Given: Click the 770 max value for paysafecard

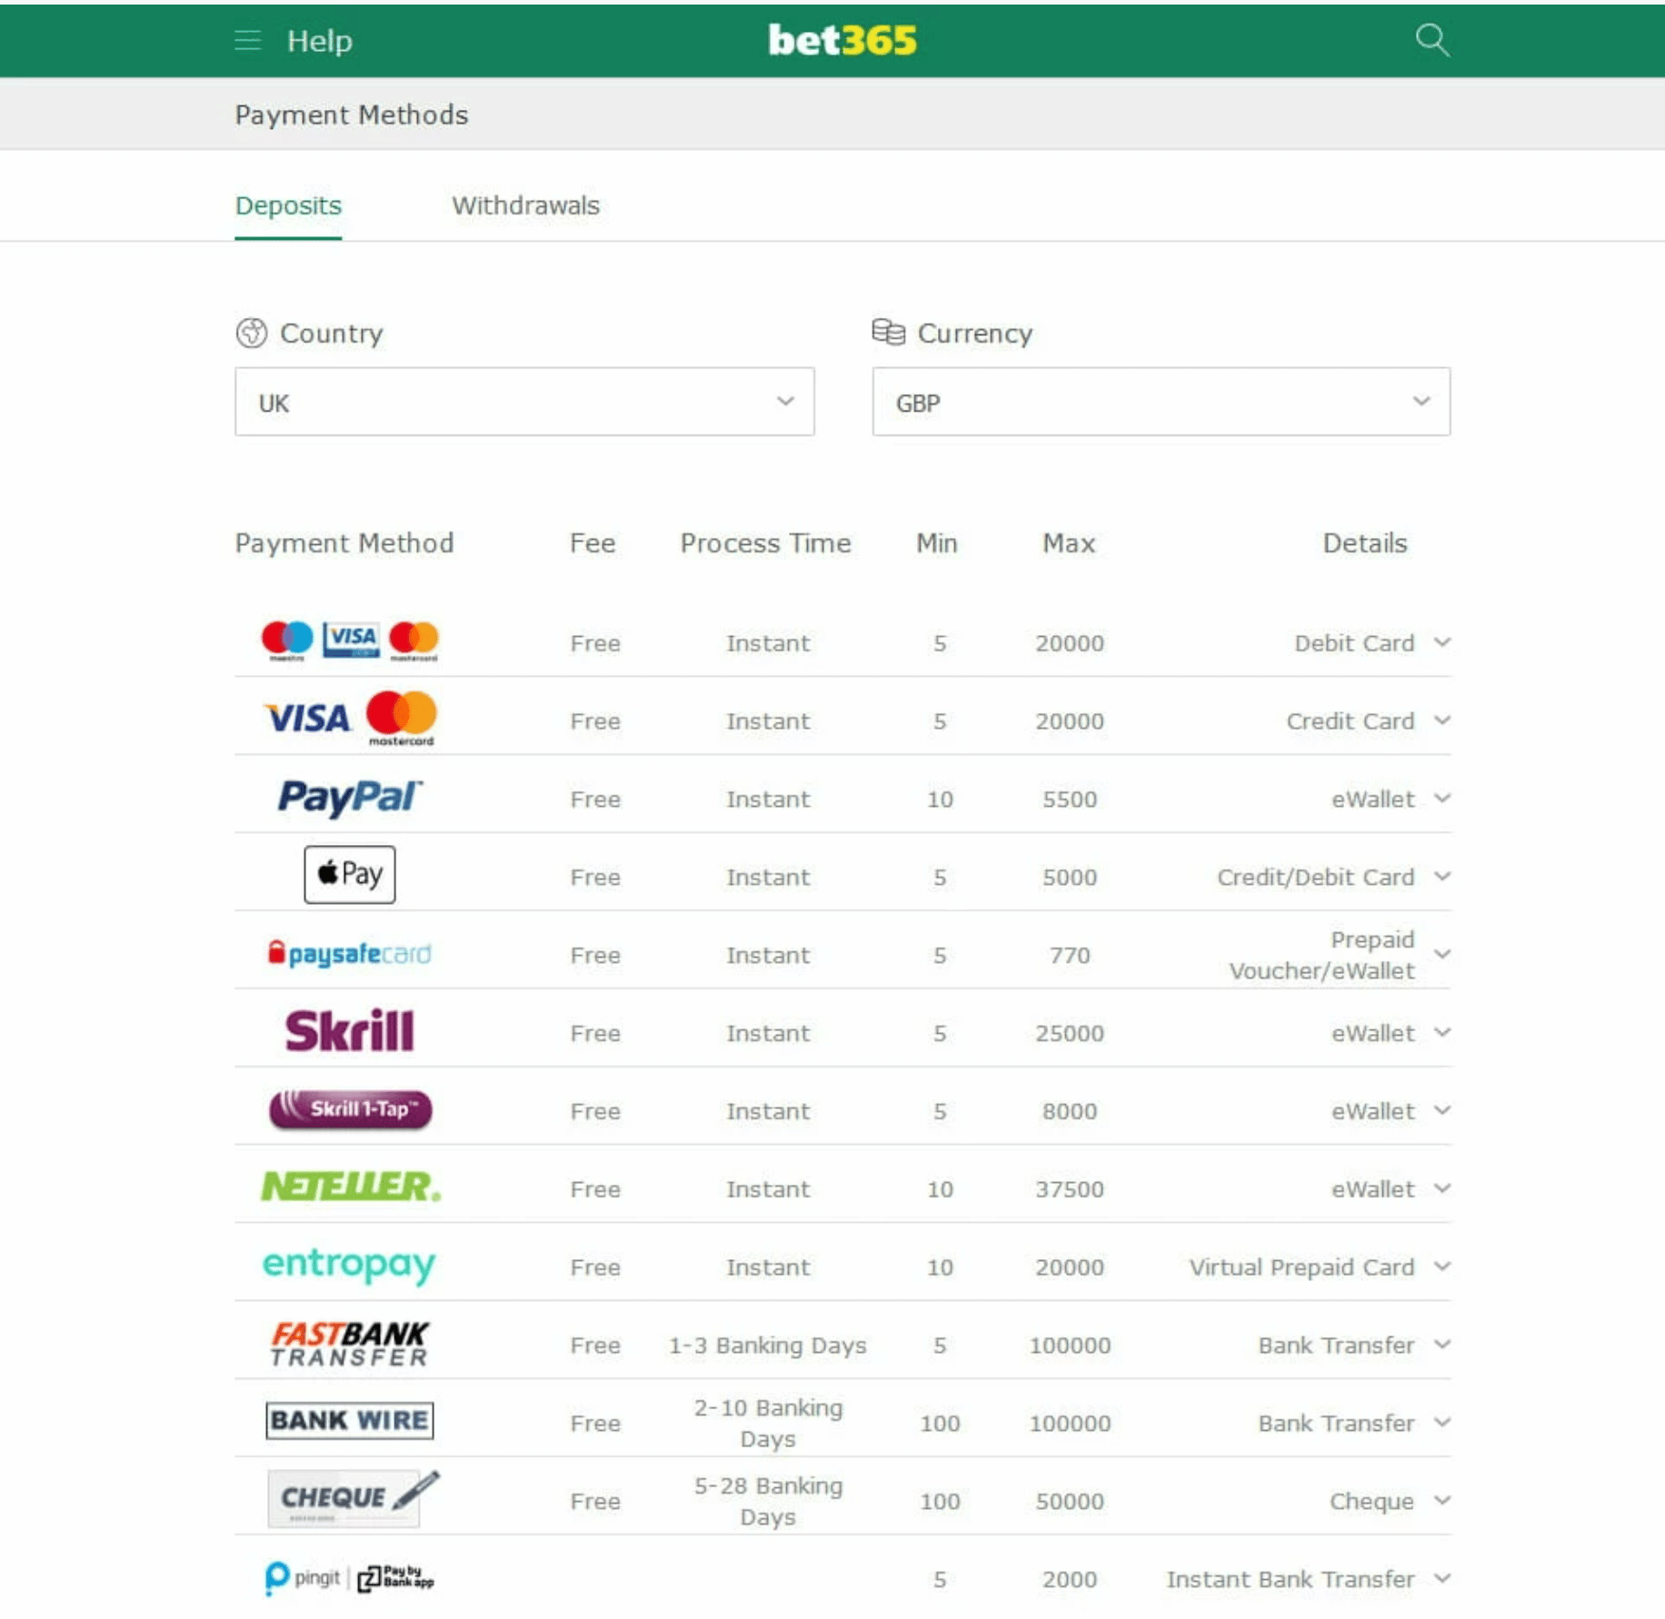Looking at the screenshot, I should pos(1070,955).
